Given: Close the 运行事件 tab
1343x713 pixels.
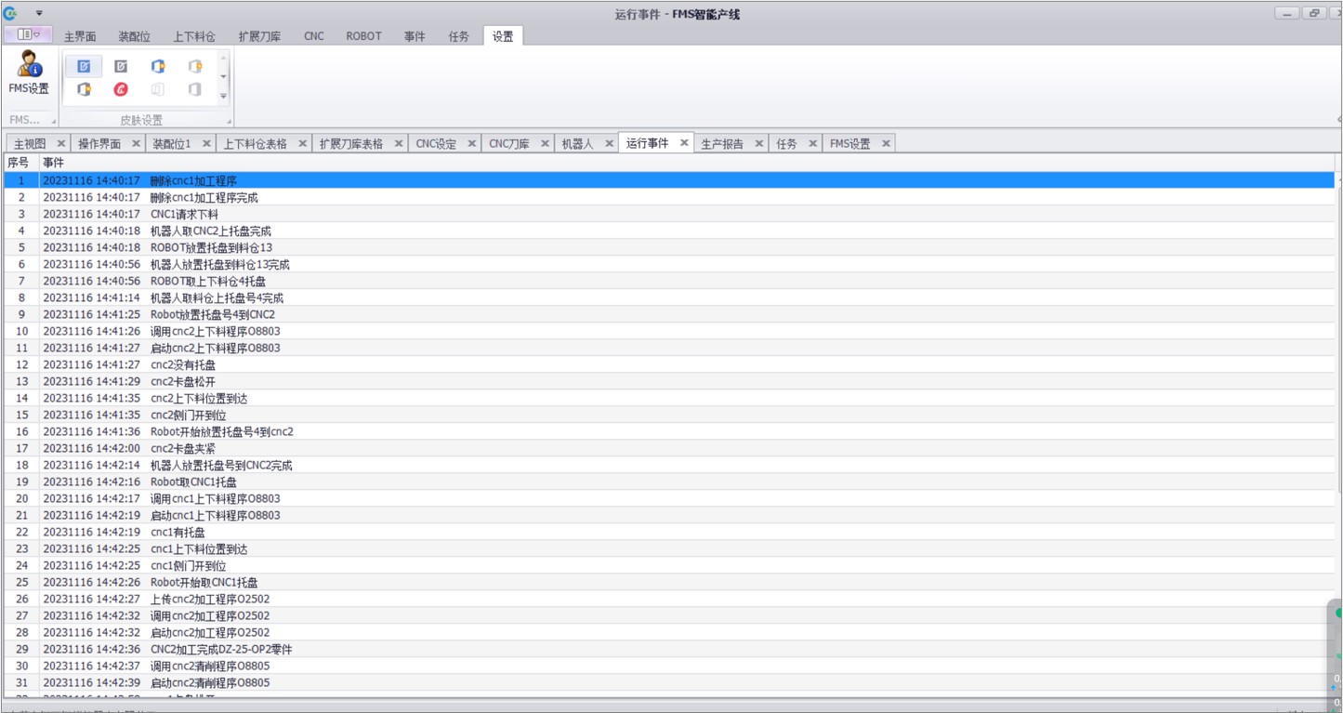Looking at the screenshot, I should pyautogui.click(x=684, y=143).
